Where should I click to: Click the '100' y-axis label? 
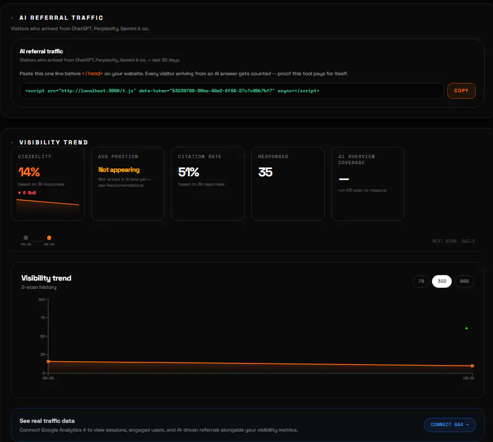42,299
